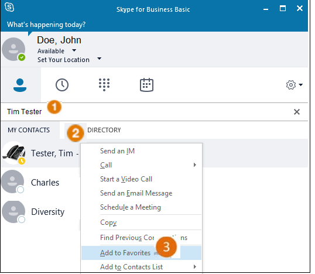Open the Conversations history clock icon
Screen dimensions: 315x274
point(62,85)
